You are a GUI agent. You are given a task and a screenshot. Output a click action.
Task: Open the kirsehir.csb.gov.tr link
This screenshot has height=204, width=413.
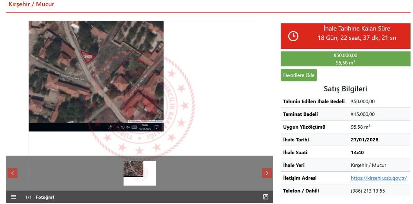tap(379, 178)
